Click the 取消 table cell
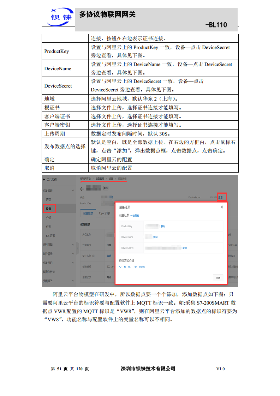This screenshot has width=280, height=396. (65, 168)
